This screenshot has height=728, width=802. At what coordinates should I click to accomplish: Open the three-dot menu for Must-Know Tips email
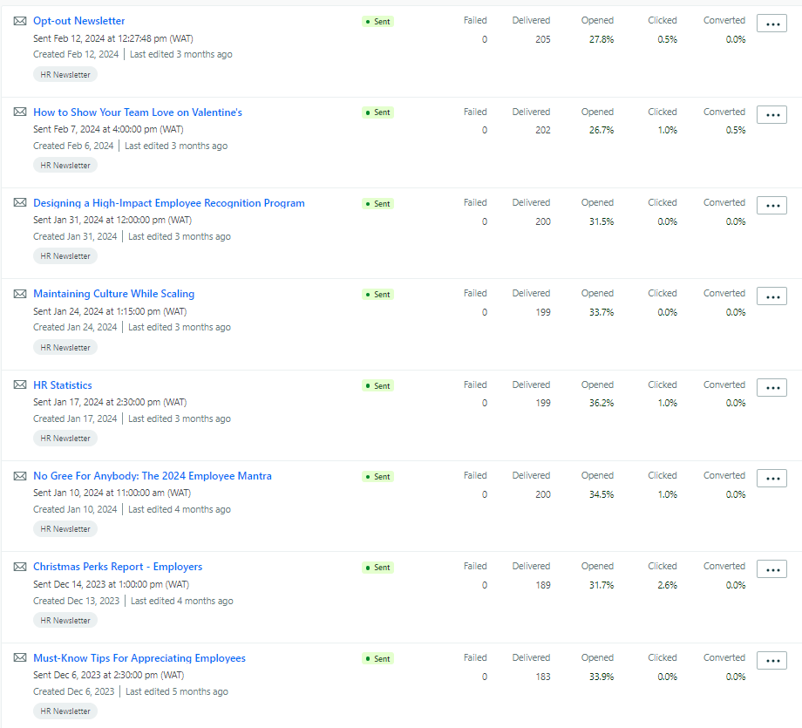tap(771, 661)
